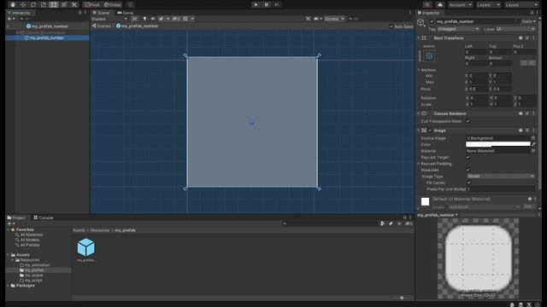Select the custom editor tools icon
547x307 pixels.
pos(74,5)
